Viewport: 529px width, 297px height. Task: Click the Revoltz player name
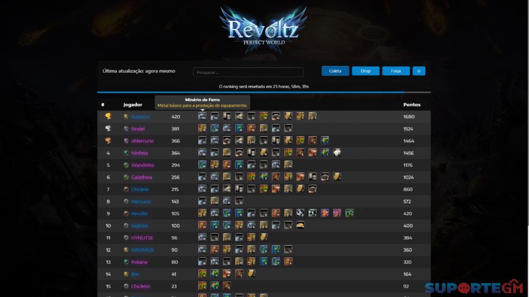(139, 214)
